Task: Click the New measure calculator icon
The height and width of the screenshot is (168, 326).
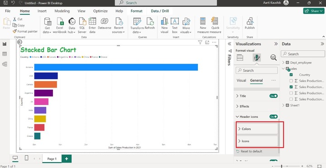Action: pyautogui.click(x=203, y=21)
